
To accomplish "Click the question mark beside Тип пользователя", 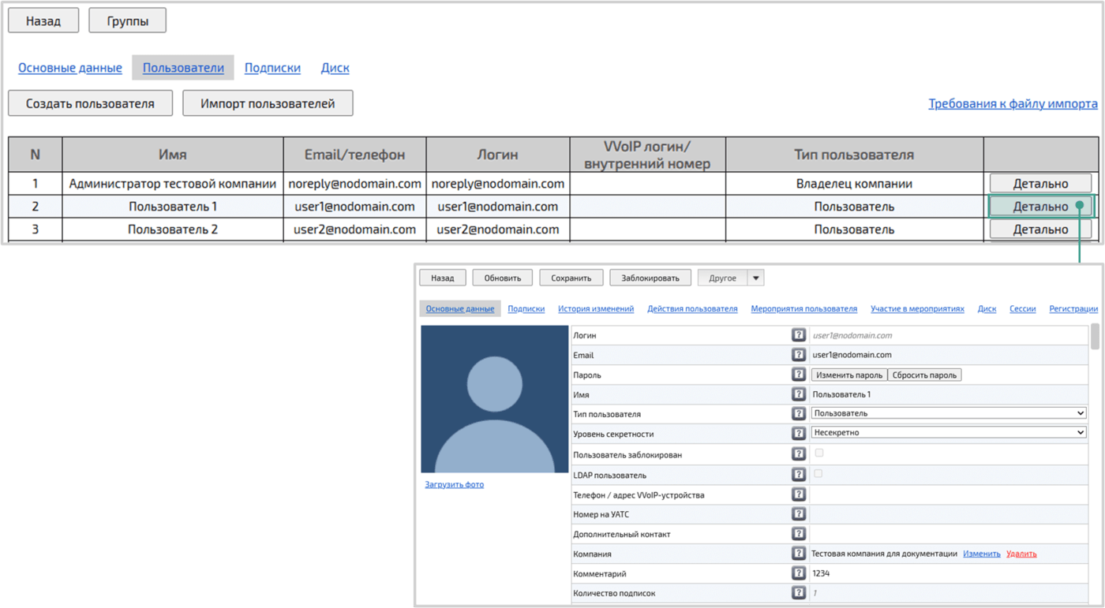I will [799, 413].
